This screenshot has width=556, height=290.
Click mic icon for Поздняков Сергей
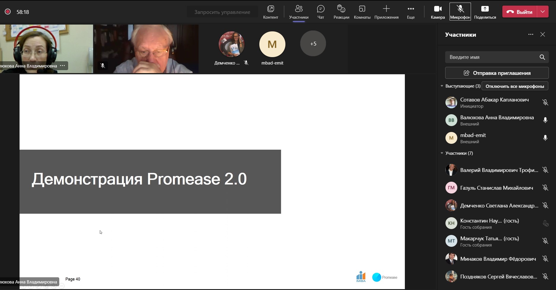(x=545, y=276)
